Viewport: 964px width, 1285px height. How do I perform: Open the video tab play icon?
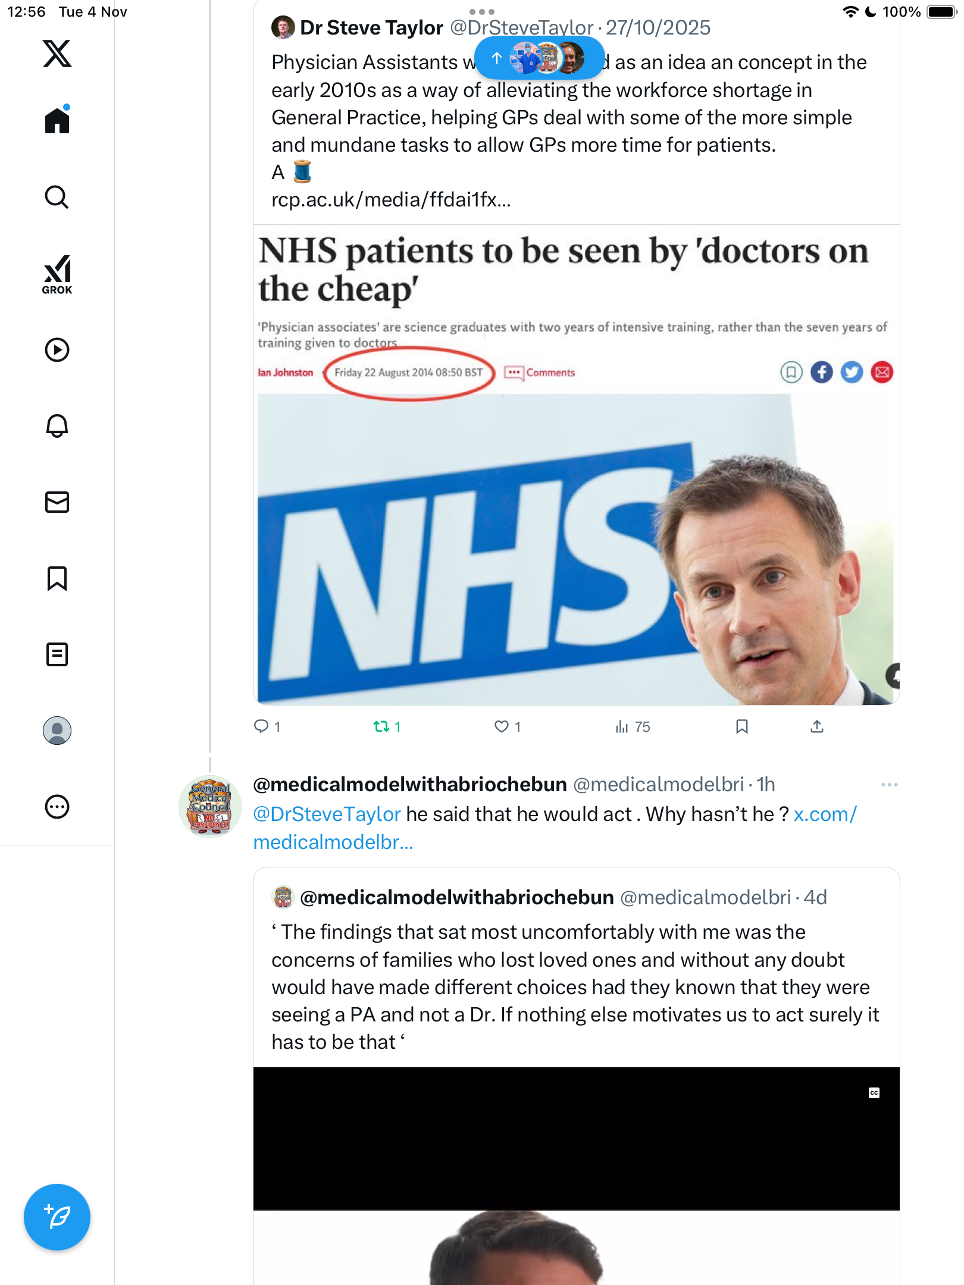tap(57, 350)
